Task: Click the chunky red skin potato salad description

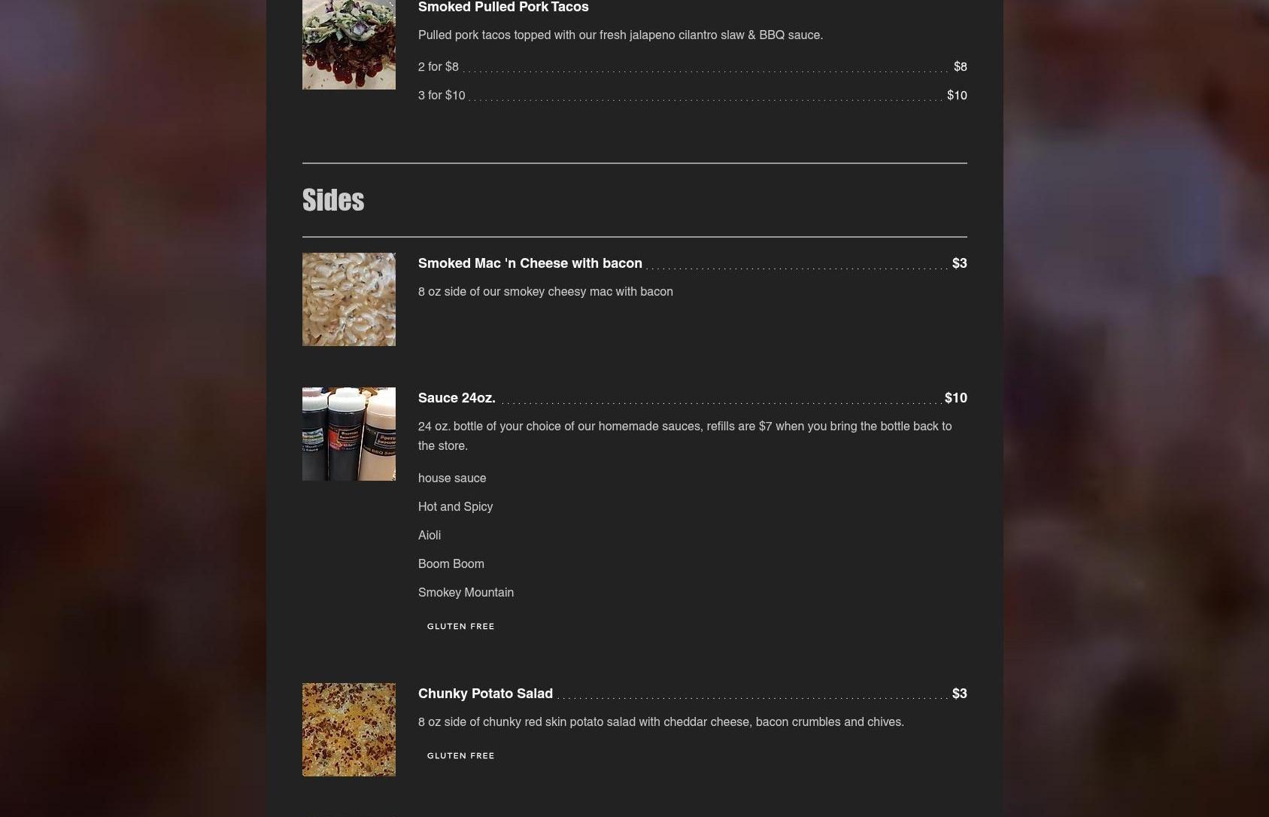Action: click(x=661, y=722)
